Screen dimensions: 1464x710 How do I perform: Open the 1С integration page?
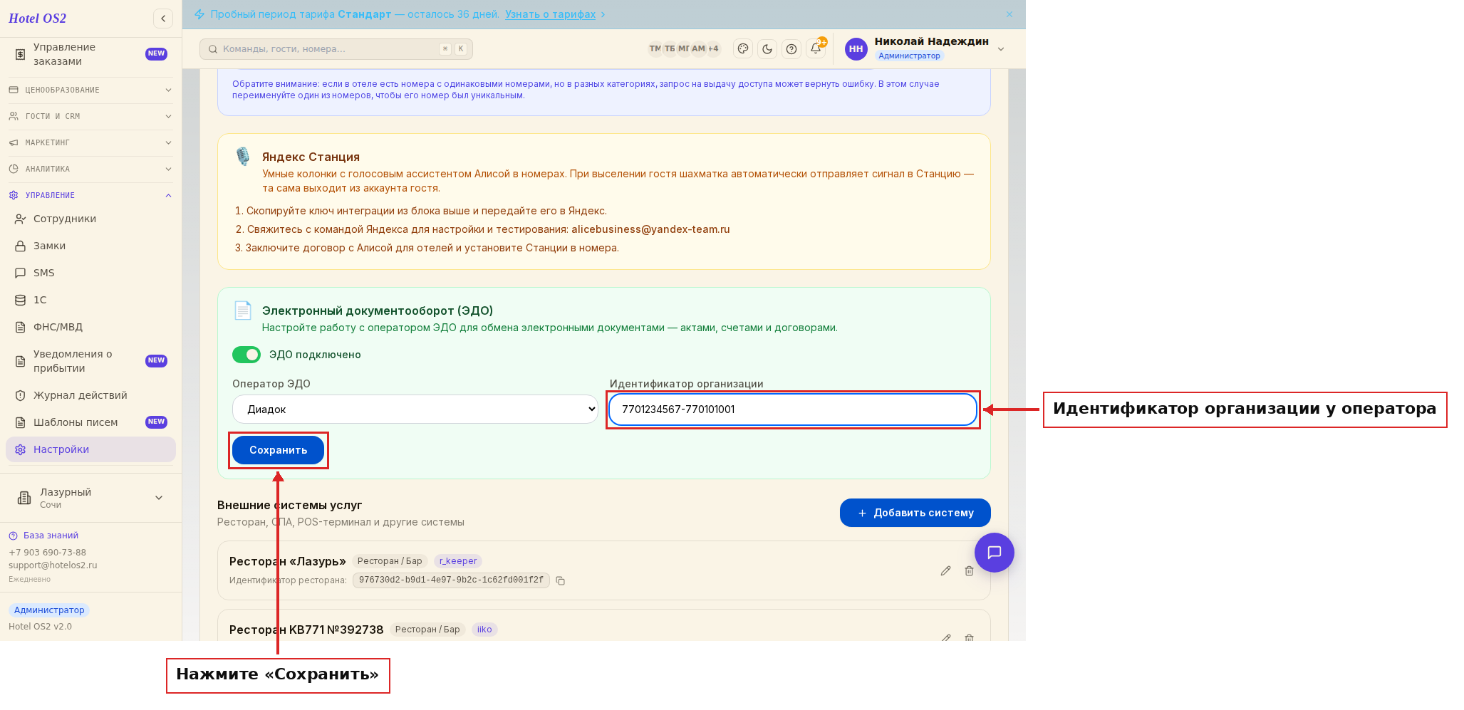tap(90, 300)
